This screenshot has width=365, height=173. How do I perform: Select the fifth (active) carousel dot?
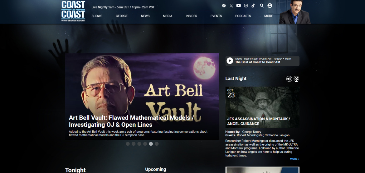click(x=151, y=144)
